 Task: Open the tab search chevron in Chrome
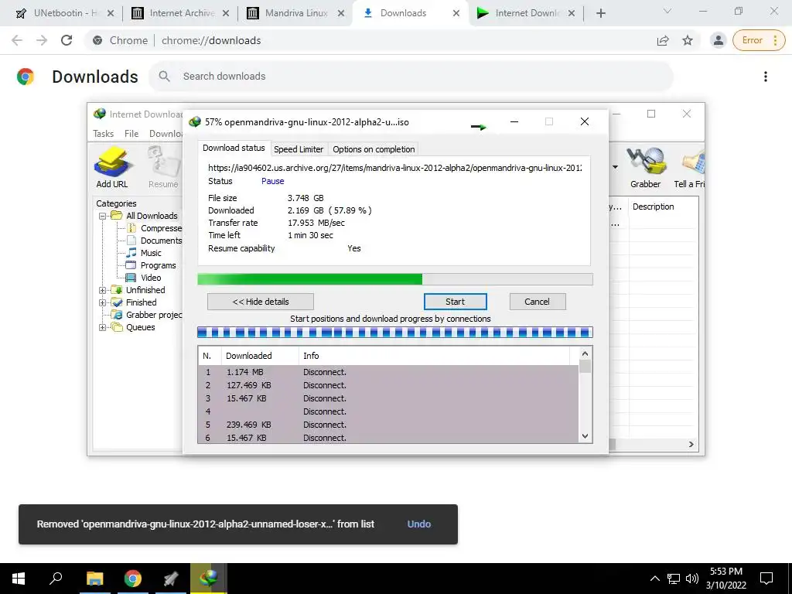pos(667,11)
